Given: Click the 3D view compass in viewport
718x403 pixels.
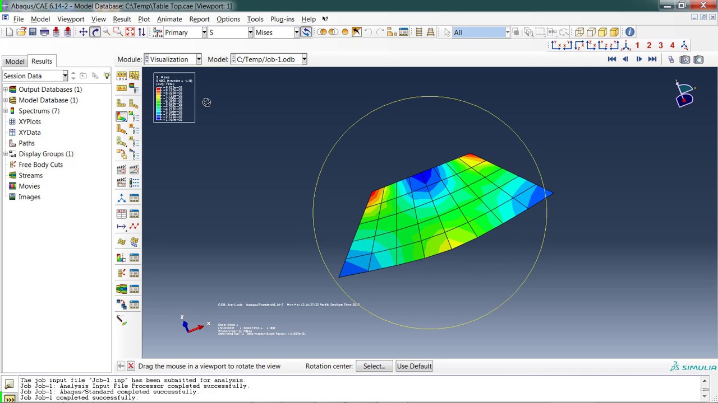Looking at the screenshot, I should (685, 94).
